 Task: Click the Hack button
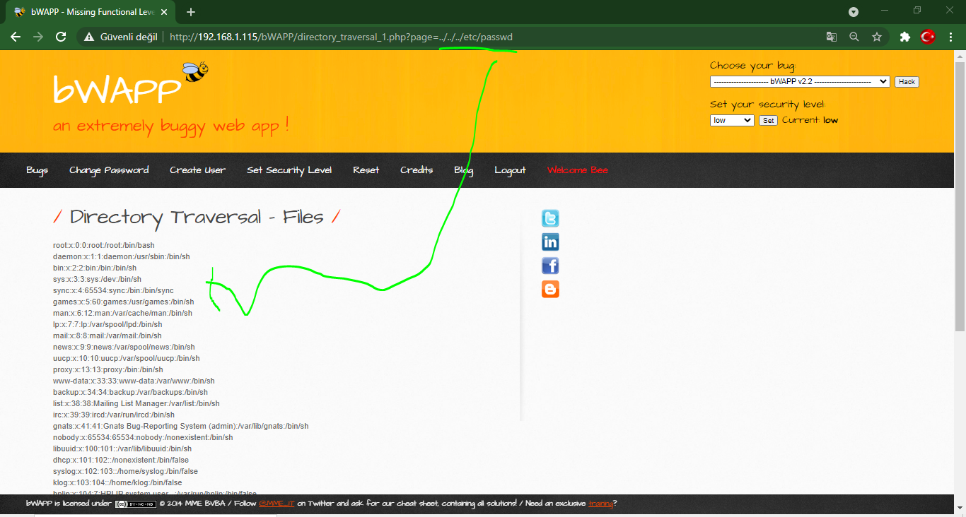click(907, 82)
